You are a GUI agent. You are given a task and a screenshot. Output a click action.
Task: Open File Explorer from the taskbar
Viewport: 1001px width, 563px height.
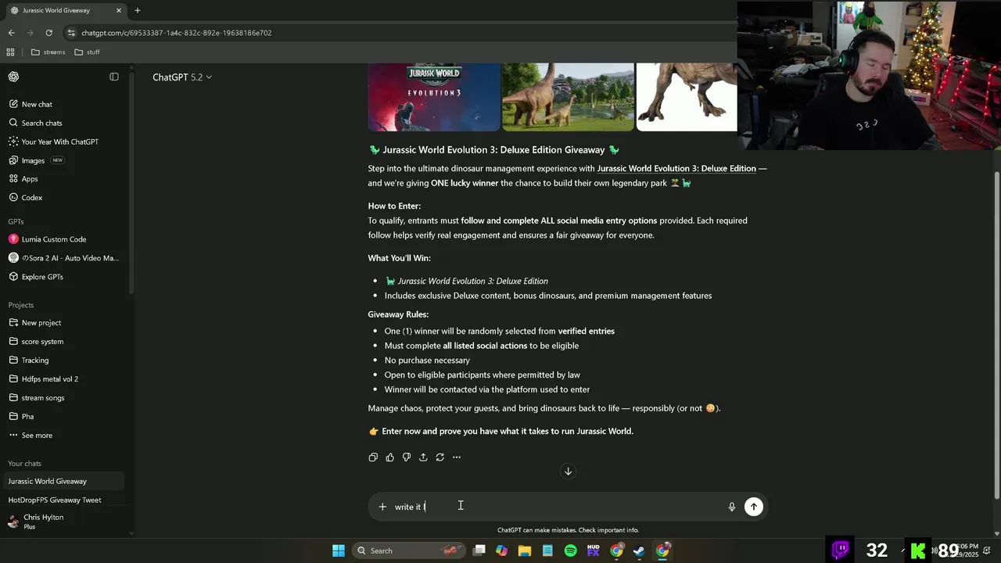[x=525, y=550]
